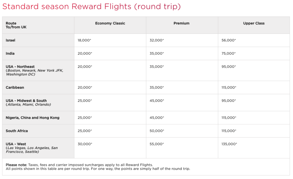Image resolution: width=293 pixels, height=179 pixels.
Task: Click USA - West Premium 55,000 points
Action: coord(157,144)
